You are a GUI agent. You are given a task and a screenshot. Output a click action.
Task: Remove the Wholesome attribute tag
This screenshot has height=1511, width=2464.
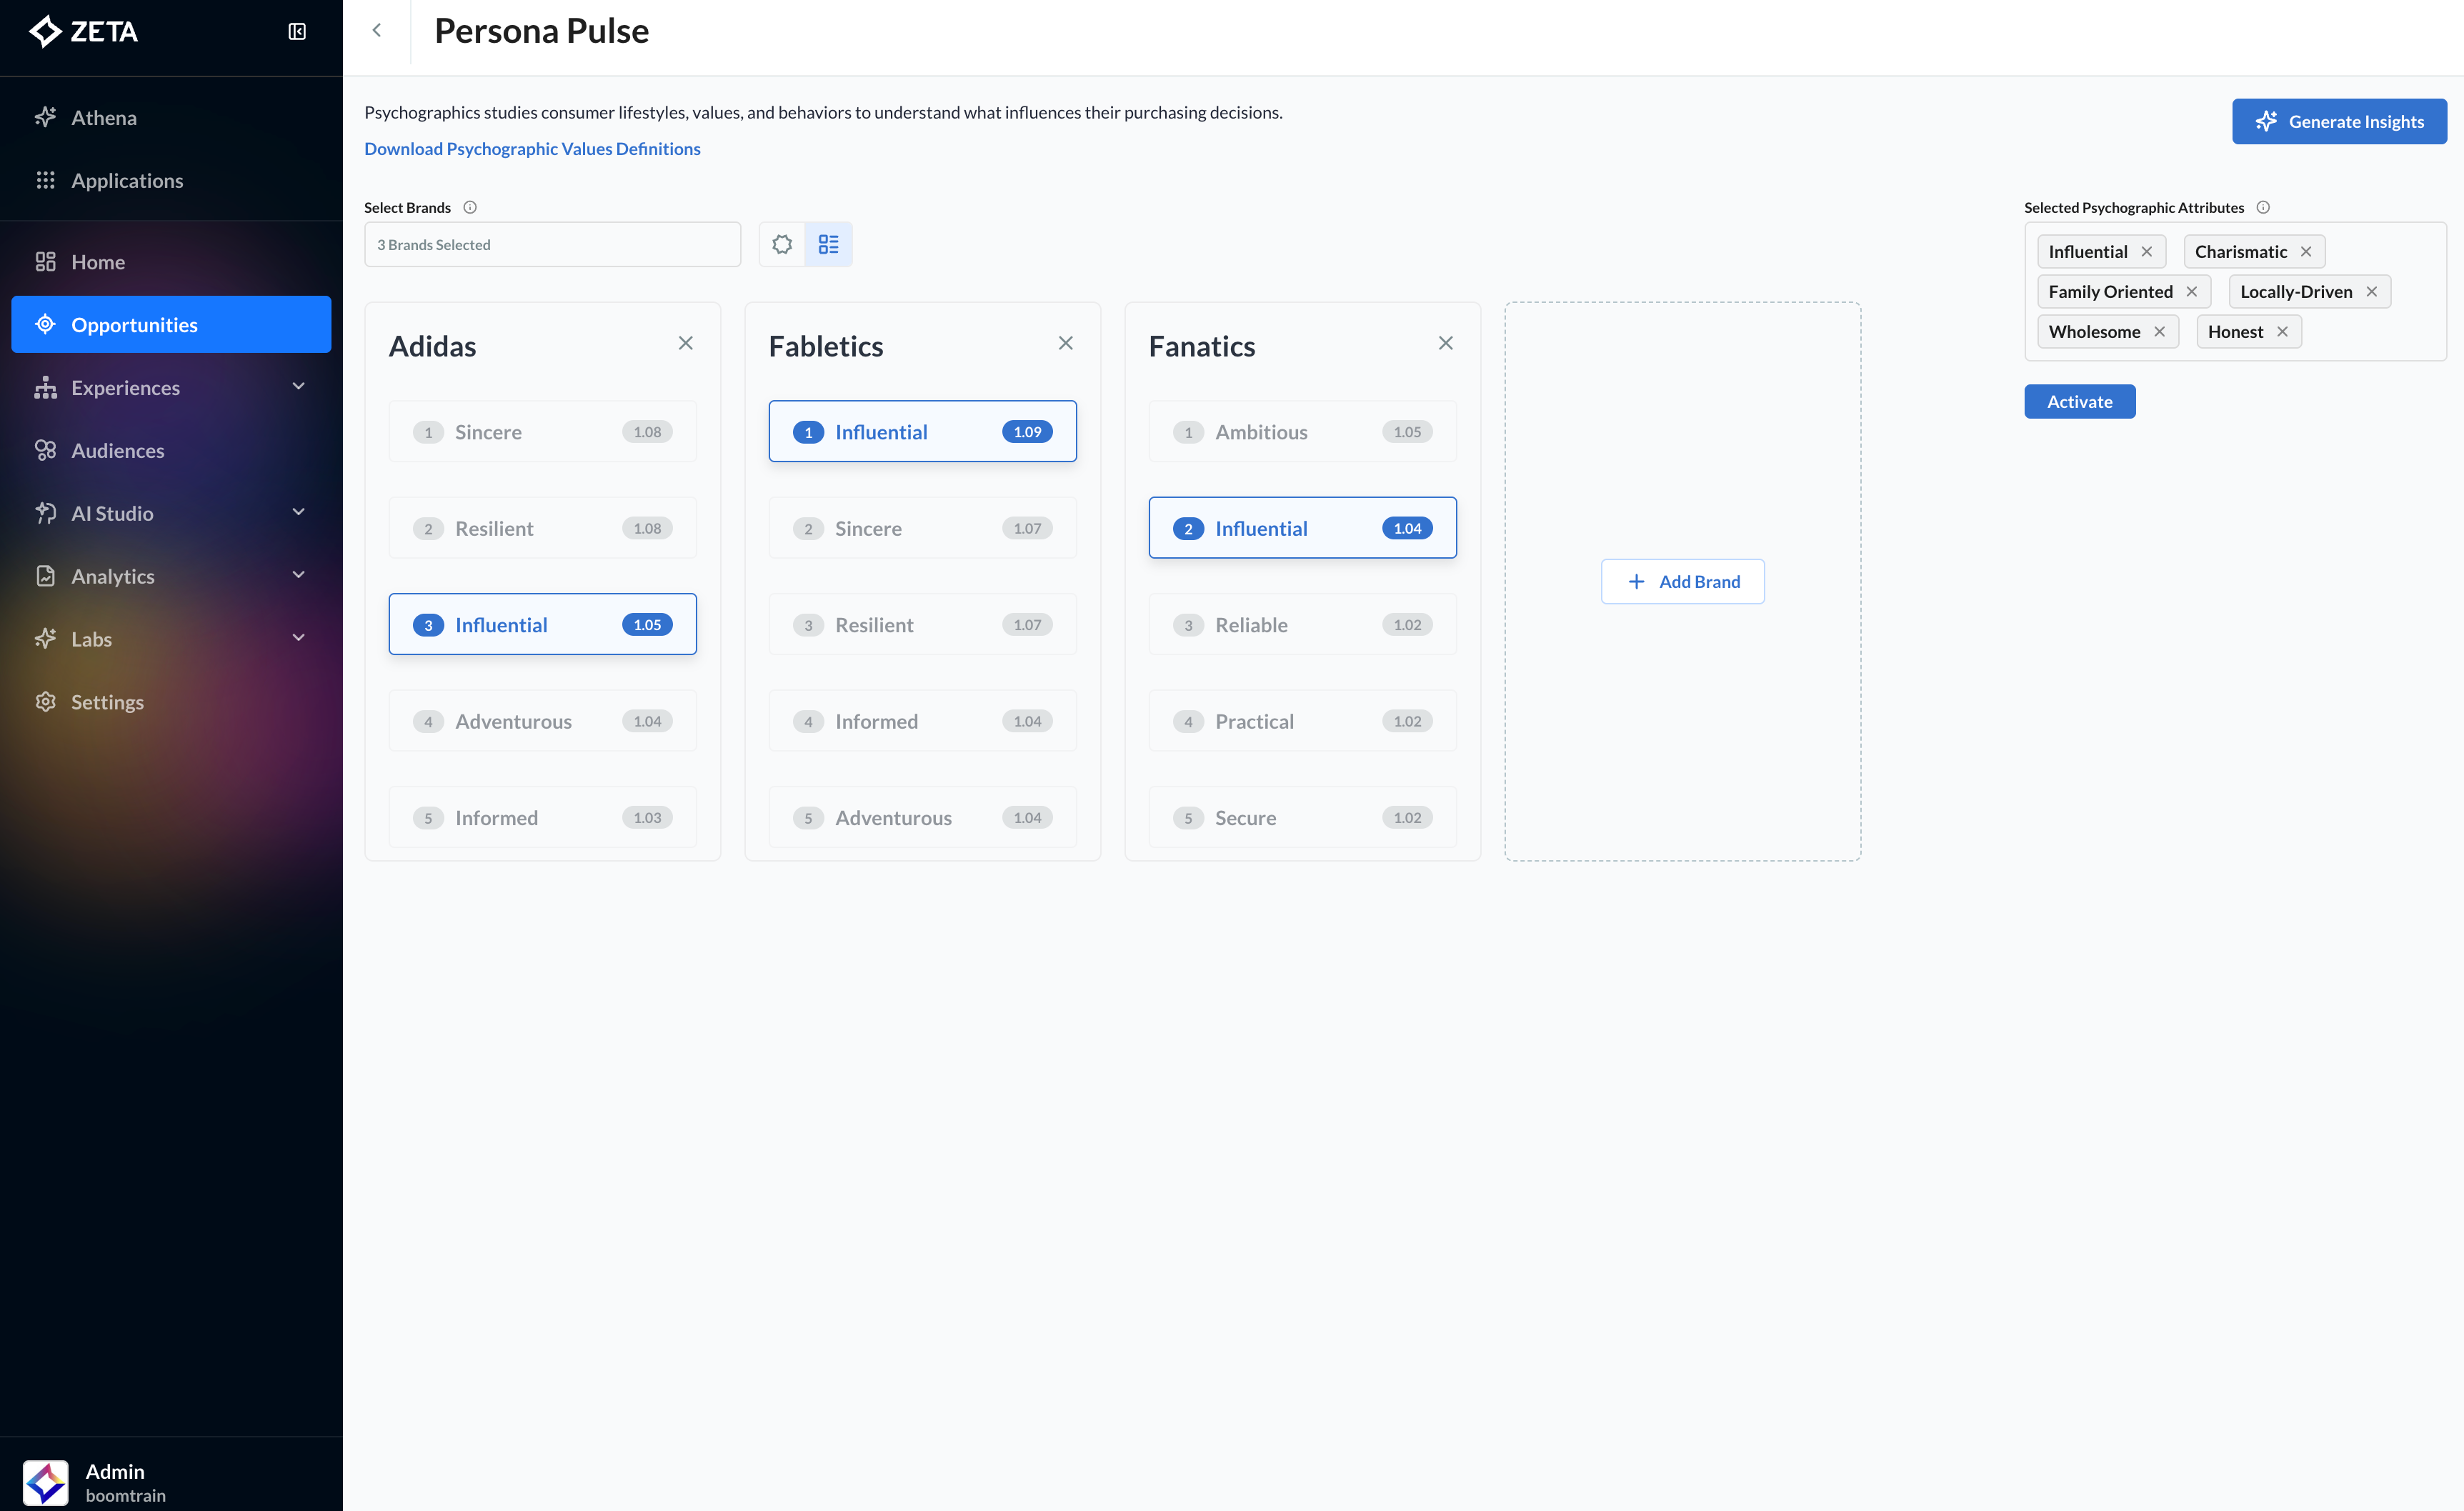coord(2160,332)
